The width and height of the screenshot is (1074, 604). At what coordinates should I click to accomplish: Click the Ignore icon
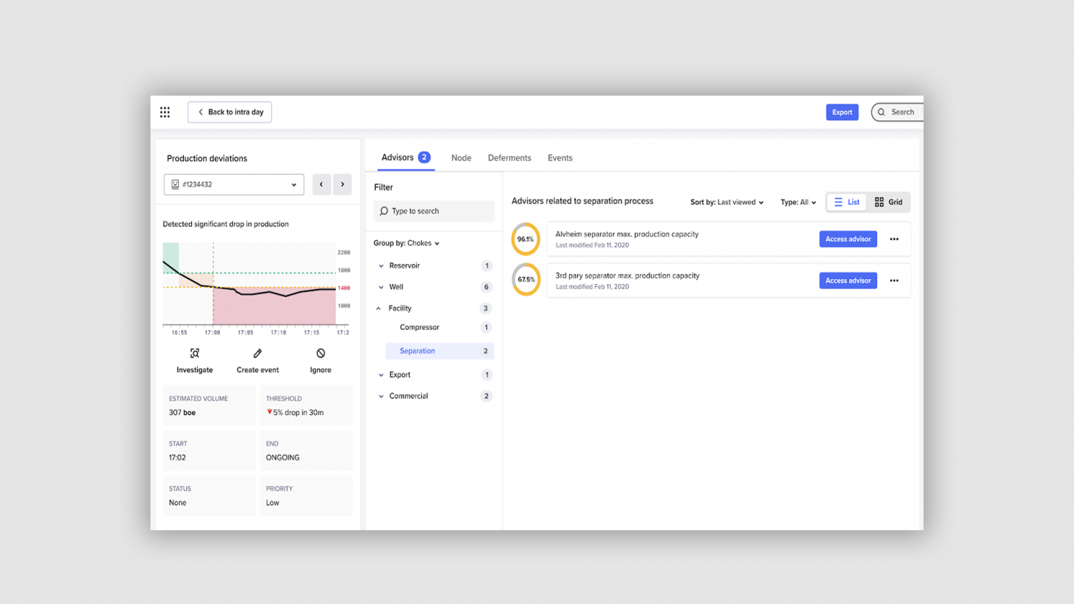tap(321, 354)
